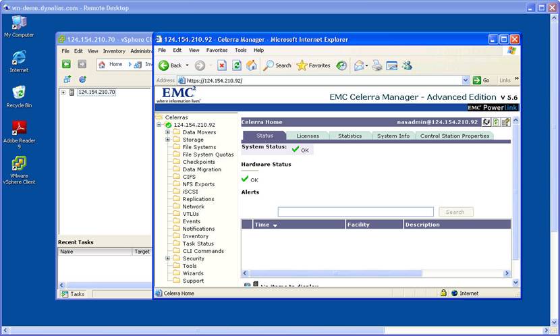This screenshot has height=336, width=560.
Task: Expand the Storage tree node
Action: click(x=167, y=140)
